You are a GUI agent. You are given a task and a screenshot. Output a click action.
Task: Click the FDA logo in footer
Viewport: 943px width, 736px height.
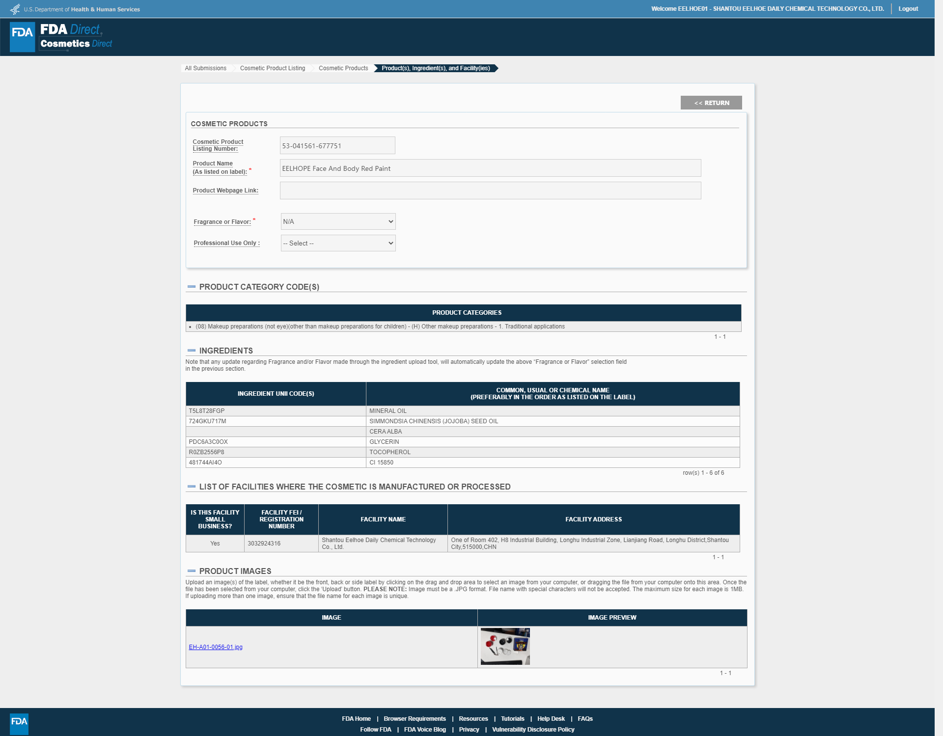coord(19,724)
